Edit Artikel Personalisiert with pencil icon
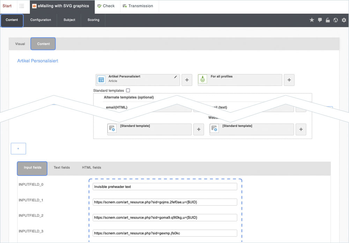The image size is (349, 243). (176, 77)
